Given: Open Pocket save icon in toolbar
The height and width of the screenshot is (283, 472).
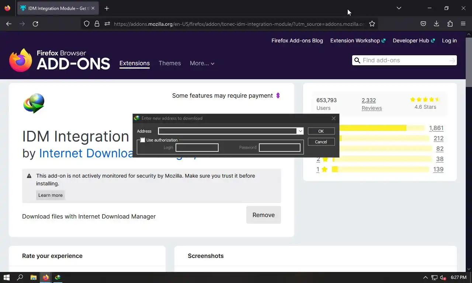Looking at the screenshot, I should tap(423, 24).
